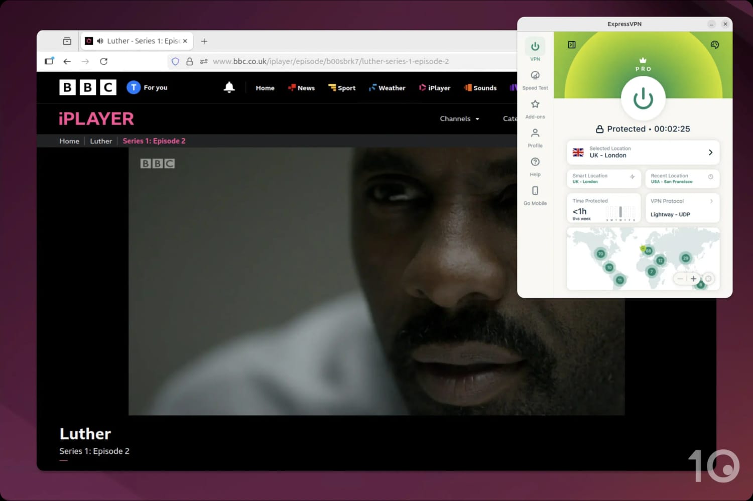753x501 pixels.
Task: Open Help in ExpressVPN sidebar
Action: point(535,167)
